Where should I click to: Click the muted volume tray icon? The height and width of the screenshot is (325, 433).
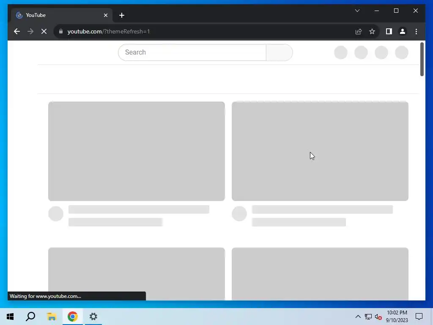point(378,317)
